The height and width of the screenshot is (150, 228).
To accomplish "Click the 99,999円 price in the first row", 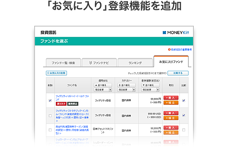I will [156, 99].
